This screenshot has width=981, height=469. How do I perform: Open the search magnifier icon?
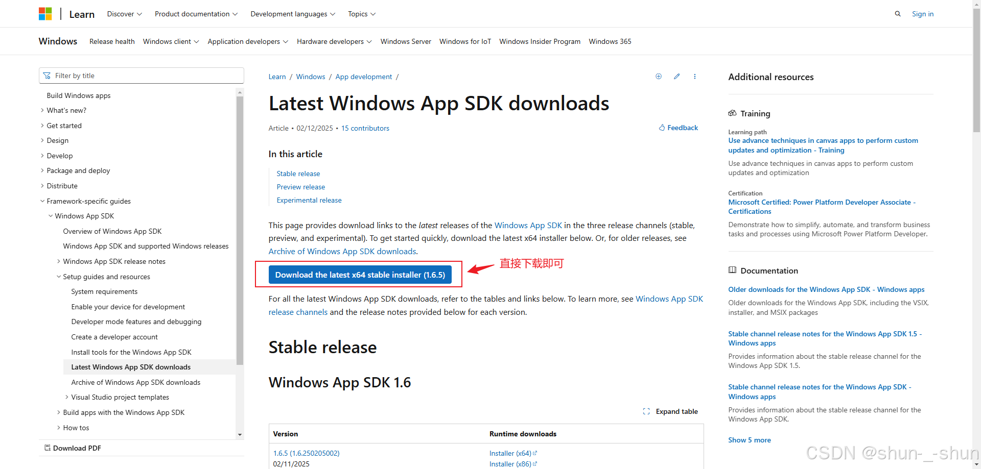(898, 14)
